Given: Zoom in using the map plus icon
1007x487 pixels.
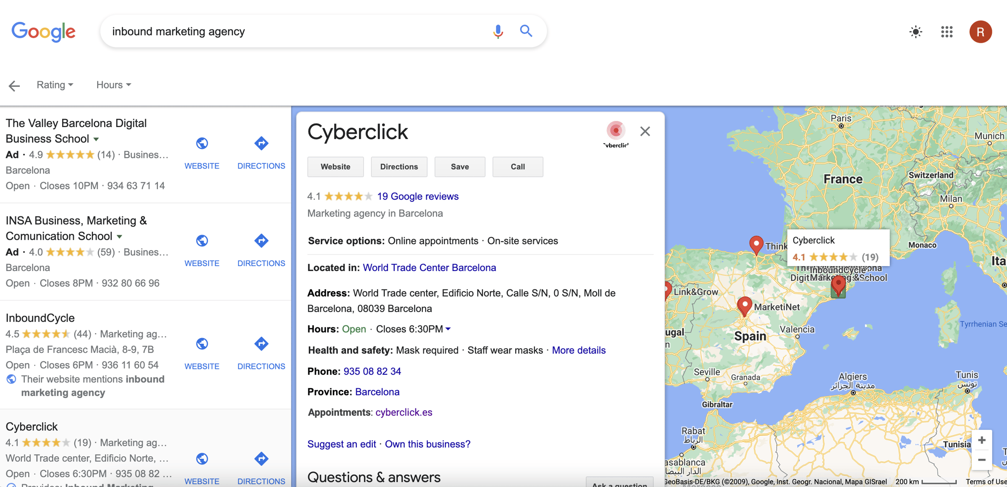Looking at the screenshot, I should (981, 440).
